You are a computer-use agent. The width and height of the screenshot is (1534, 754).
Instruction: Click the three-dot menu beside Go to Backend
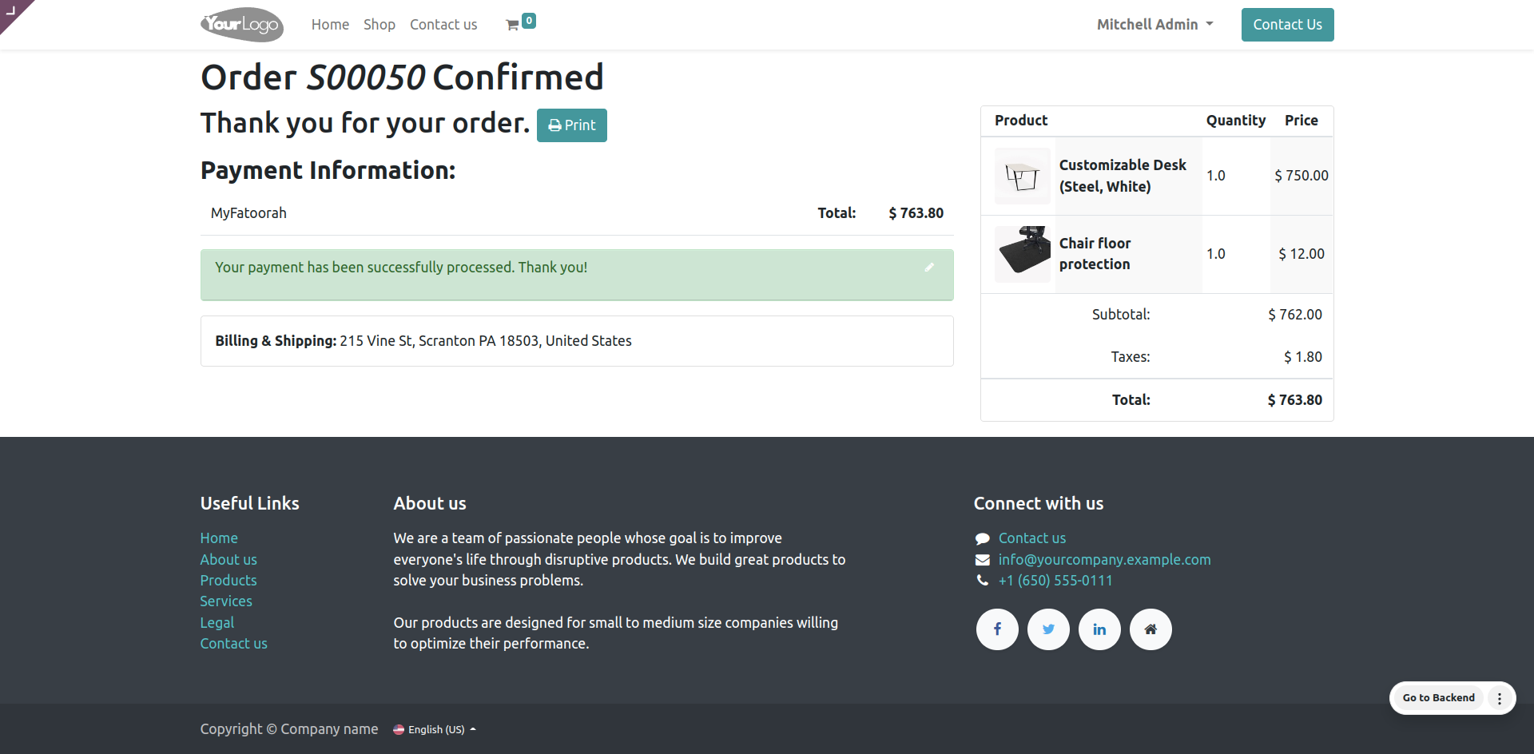pos(1500,698)
